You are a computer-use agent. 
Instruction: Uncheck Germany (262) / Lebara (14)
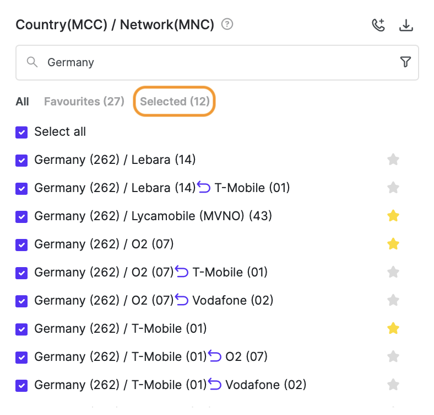coord(21,161)
